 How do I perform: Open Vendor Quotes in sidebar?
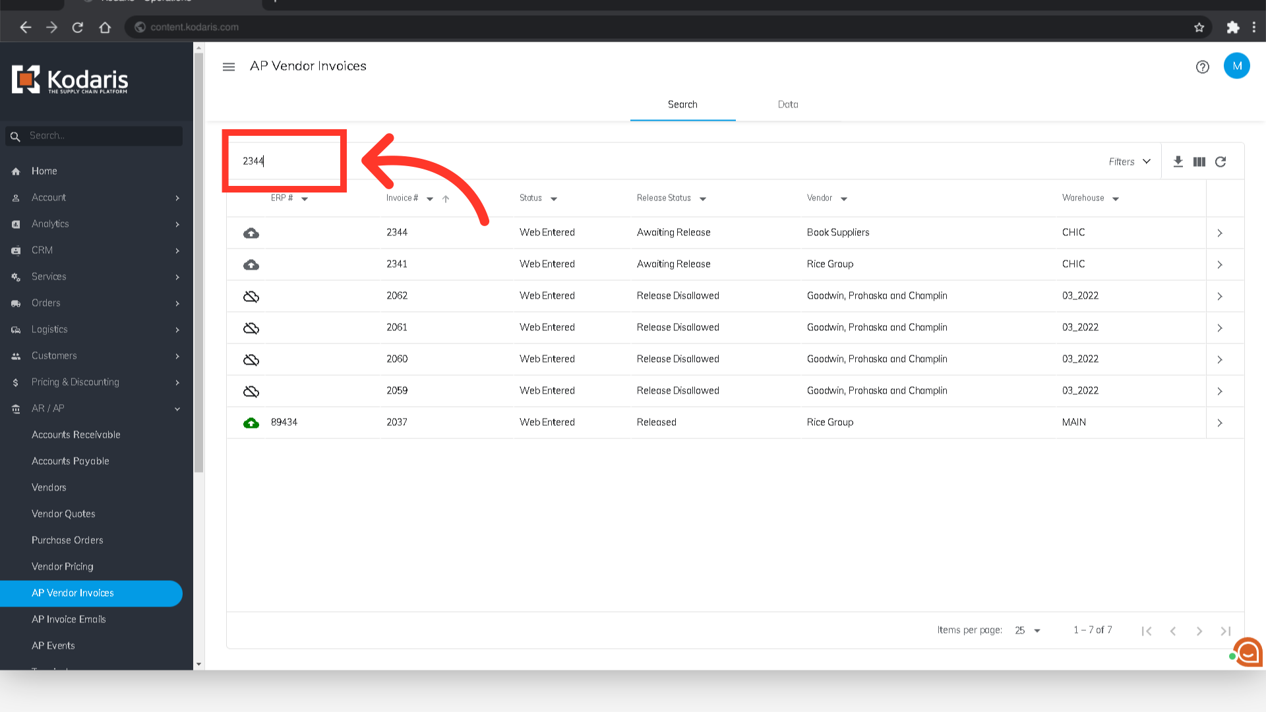[x=63, y=514]
